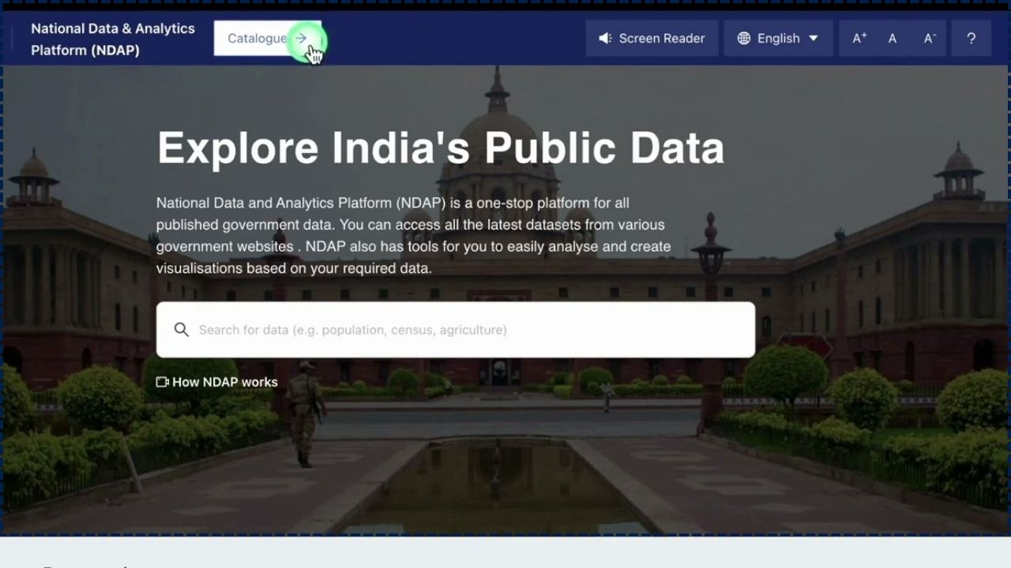Enable the Screen Reader
1011x568 pixels.
[652, 38]
